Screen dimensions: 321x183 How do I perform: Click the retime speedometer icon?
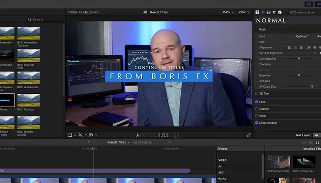(91, 135)
